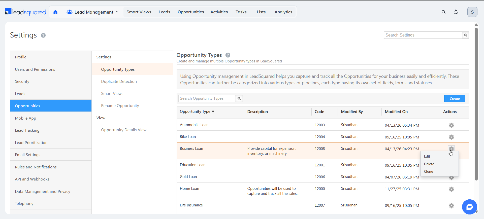Open the notifications bell icon

click(x=456, y=12)
